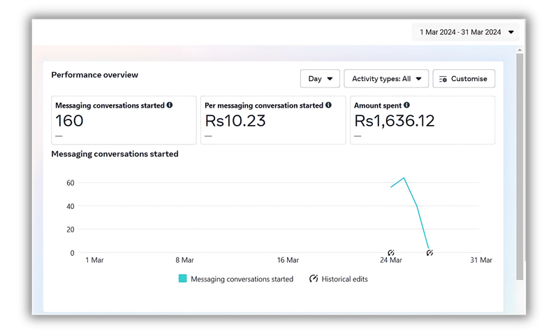Open the Activity types: All dropdown
Screen dimensions: 558x334
(386, 79)
